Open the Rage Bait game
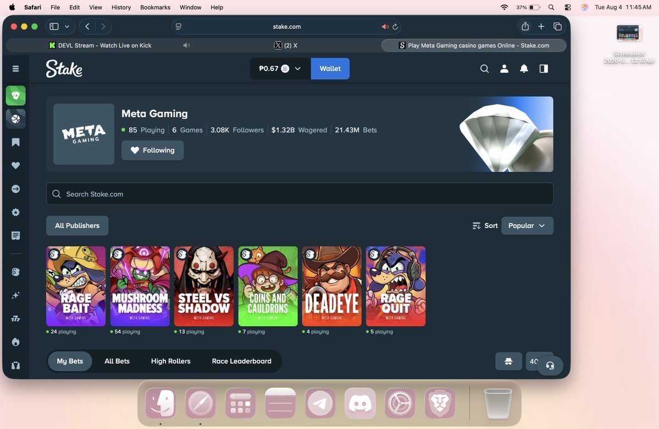This screenshot has height=429, width=659. click(x=76, y=287)
